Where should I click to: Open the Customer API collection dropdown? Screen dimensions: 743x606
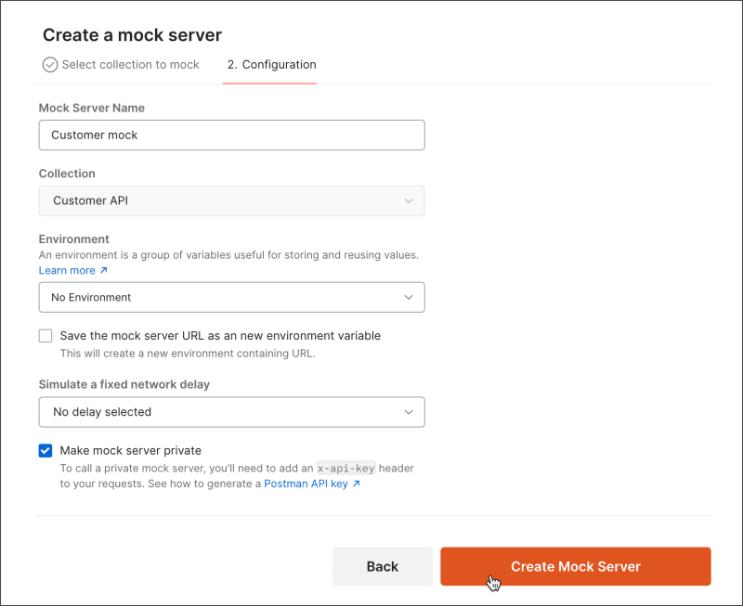point(231,200)
